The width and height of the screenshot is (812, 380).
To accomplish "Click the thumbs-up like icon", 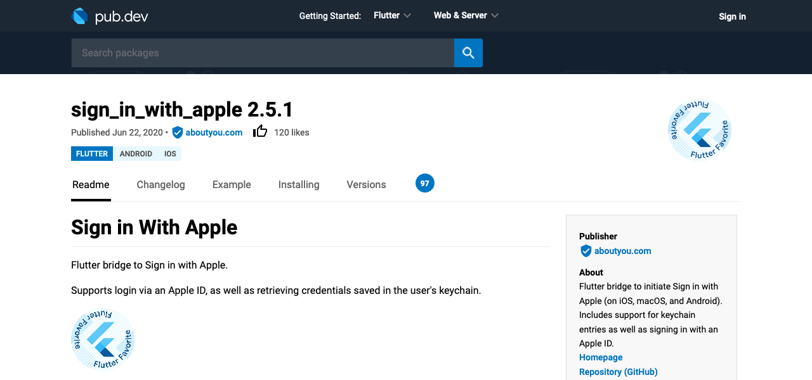I will coord(260,130).
